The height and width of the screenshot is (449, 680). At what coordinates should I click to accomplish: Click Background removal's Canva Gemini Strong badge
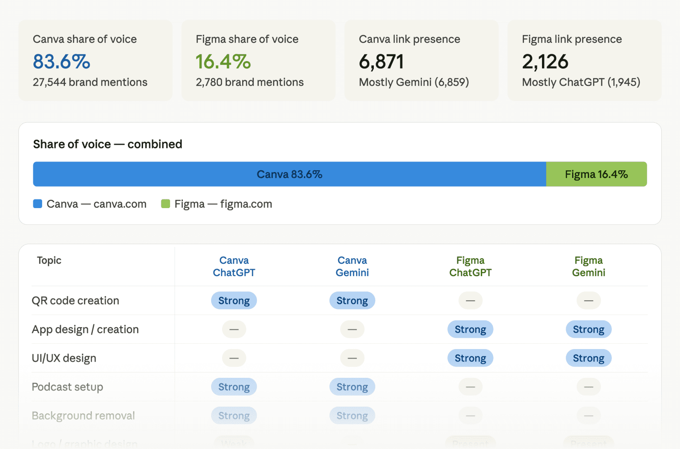(x=352, y=416)
